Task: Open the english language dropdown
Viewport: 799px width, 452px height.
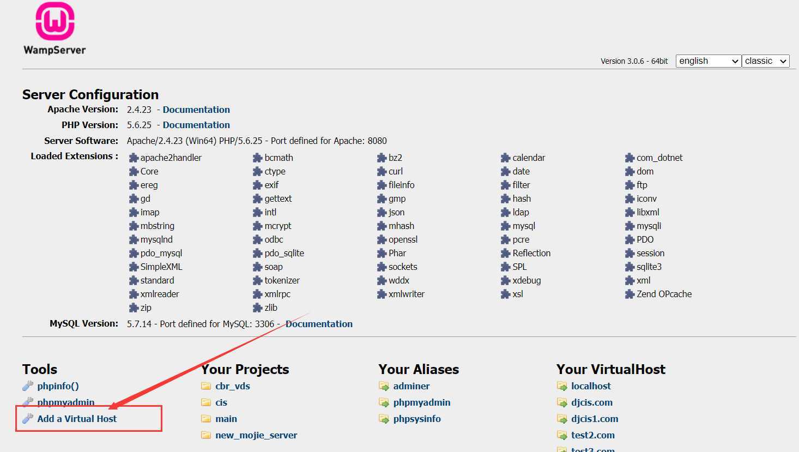Action: click(x=709, y=61)
